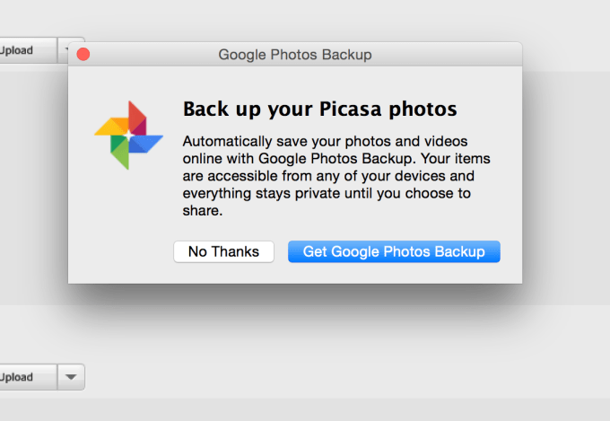Click the red petal of the Photos pinwheel
This screenshot has width=610, height=421.
136,117
